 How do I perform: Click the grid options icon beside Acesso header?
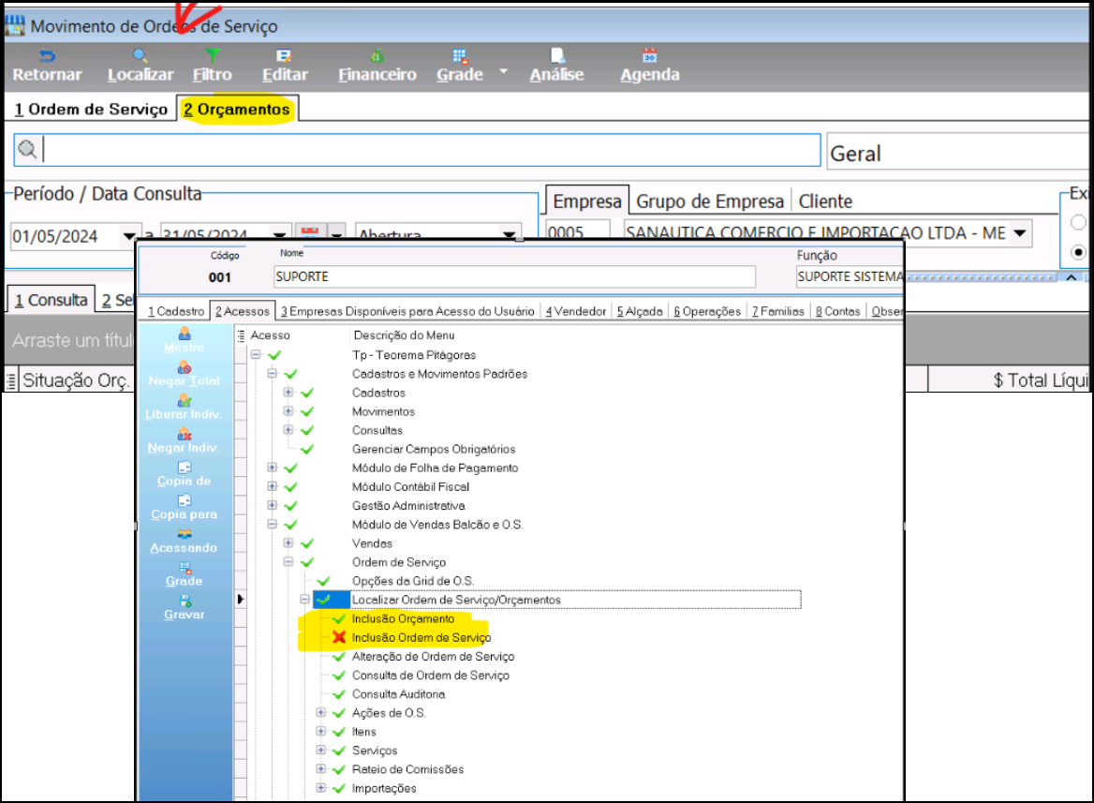point(242,335)
